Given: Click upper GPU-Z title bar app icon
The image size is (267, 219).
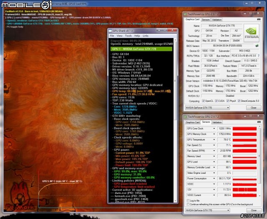Looking at the screenshot, I should point(185,14).
